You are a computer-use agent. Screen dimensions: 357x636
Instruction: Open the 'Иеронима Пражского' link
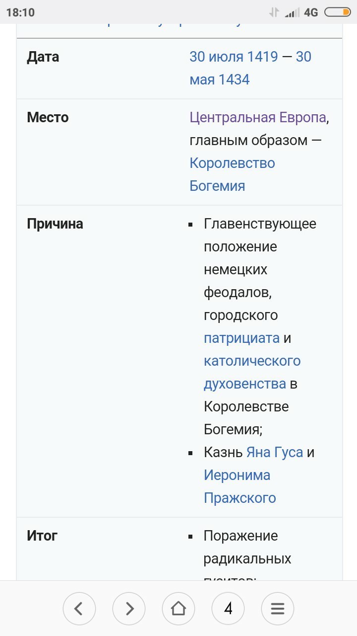tap(237, 476)
